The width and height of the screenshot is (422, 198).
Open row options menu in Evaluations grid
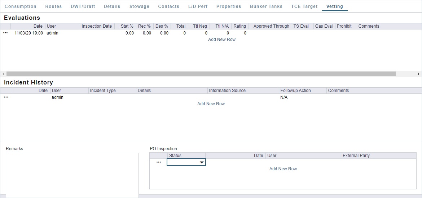(5, 33)
